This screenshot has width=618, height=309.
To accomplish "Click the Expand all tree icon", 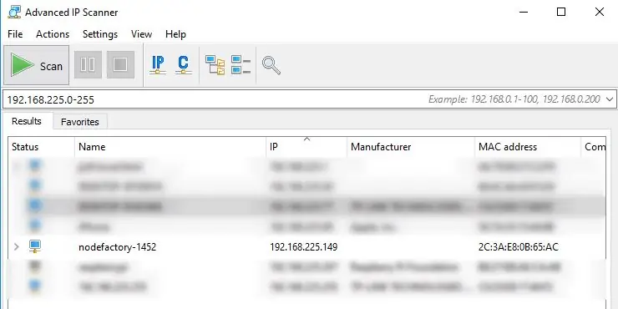I will pyautogui.click(x=215, y=65).
